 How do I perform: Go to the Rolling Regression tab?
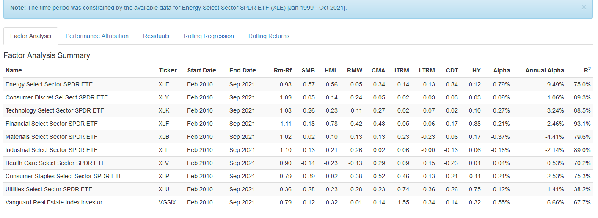[x=209, y=36]
